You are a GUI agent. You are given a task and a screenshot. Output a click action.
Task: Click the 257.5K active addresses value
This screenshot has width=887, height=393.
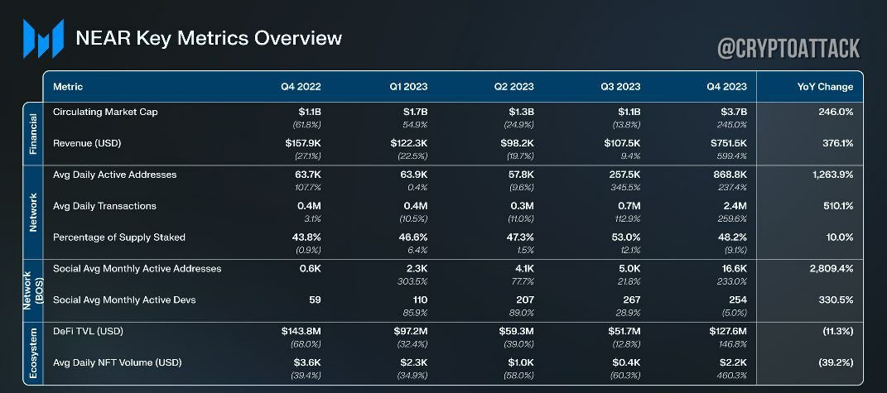pos(624,175)
